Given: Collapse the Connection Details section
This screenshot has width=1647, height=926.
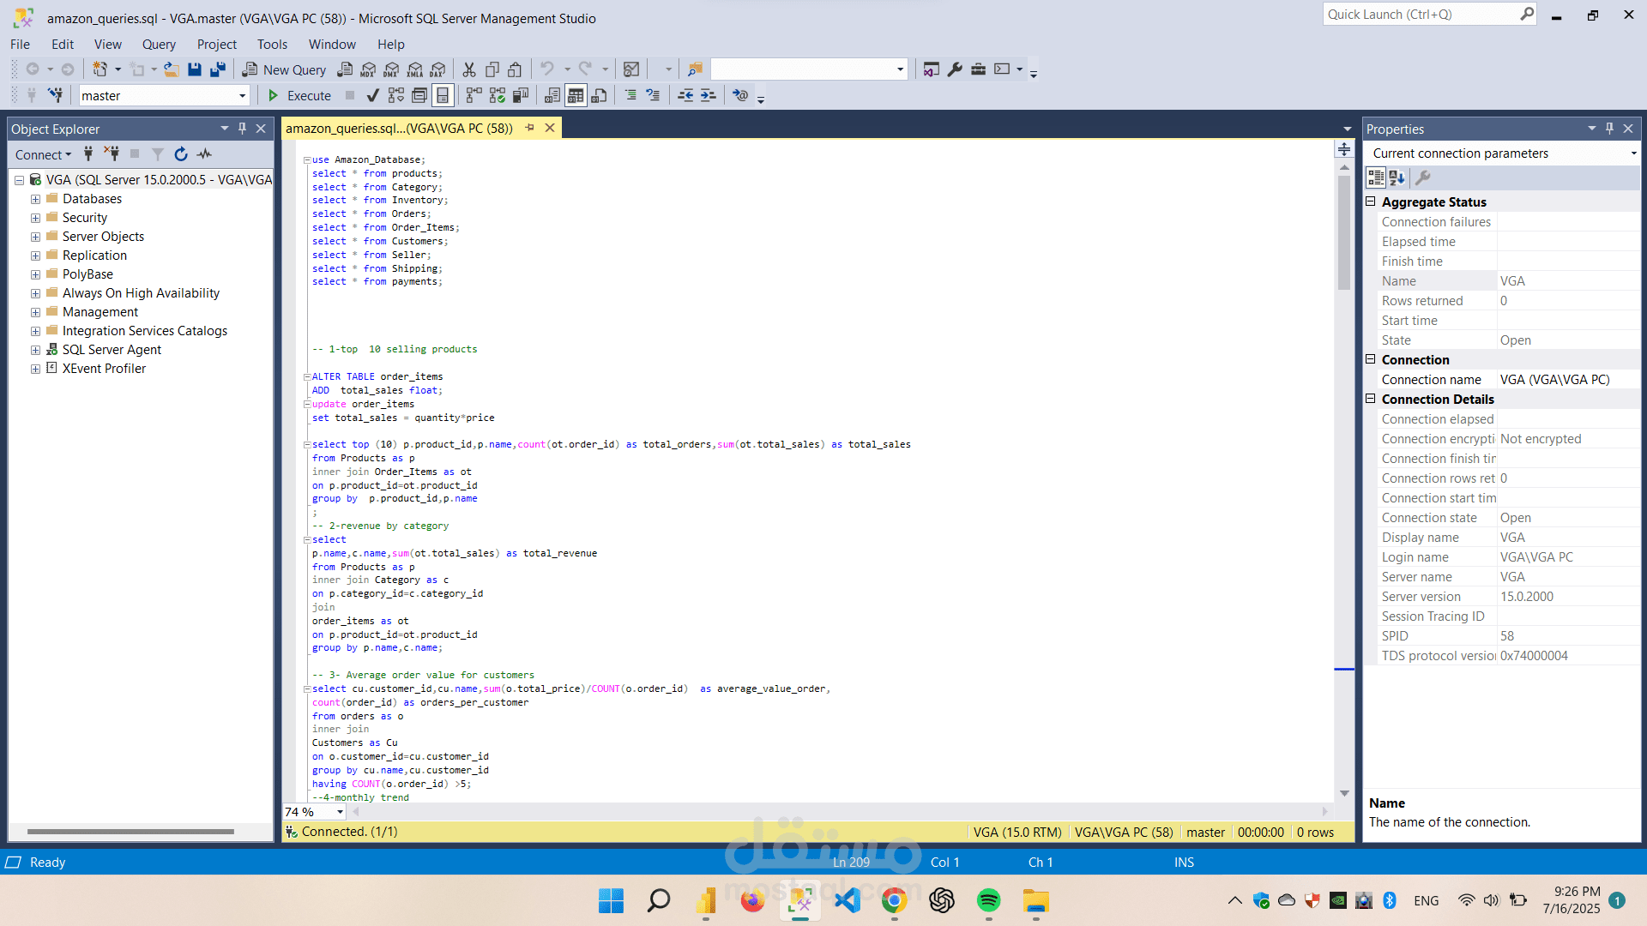Looking at the screenshot, I should [1371, 399].
